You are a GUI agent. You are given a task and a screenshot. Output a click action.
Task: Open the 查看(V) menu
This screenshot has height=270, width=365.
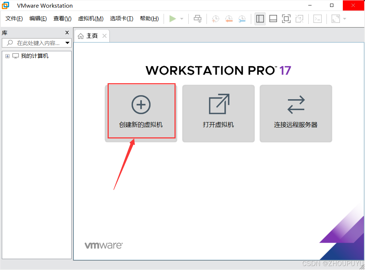pos(63,19)
